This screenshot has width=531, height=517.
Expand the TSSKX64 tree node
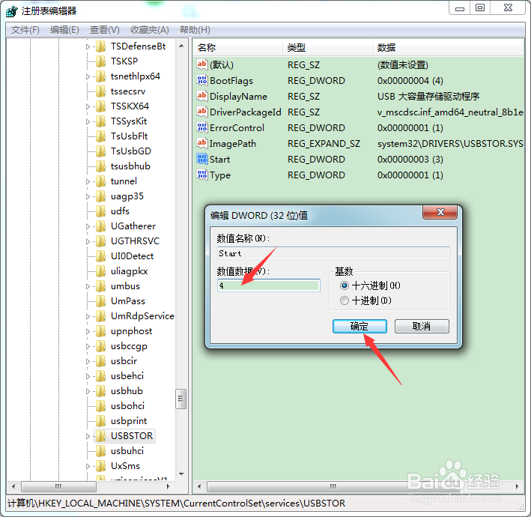coord(88,106)
